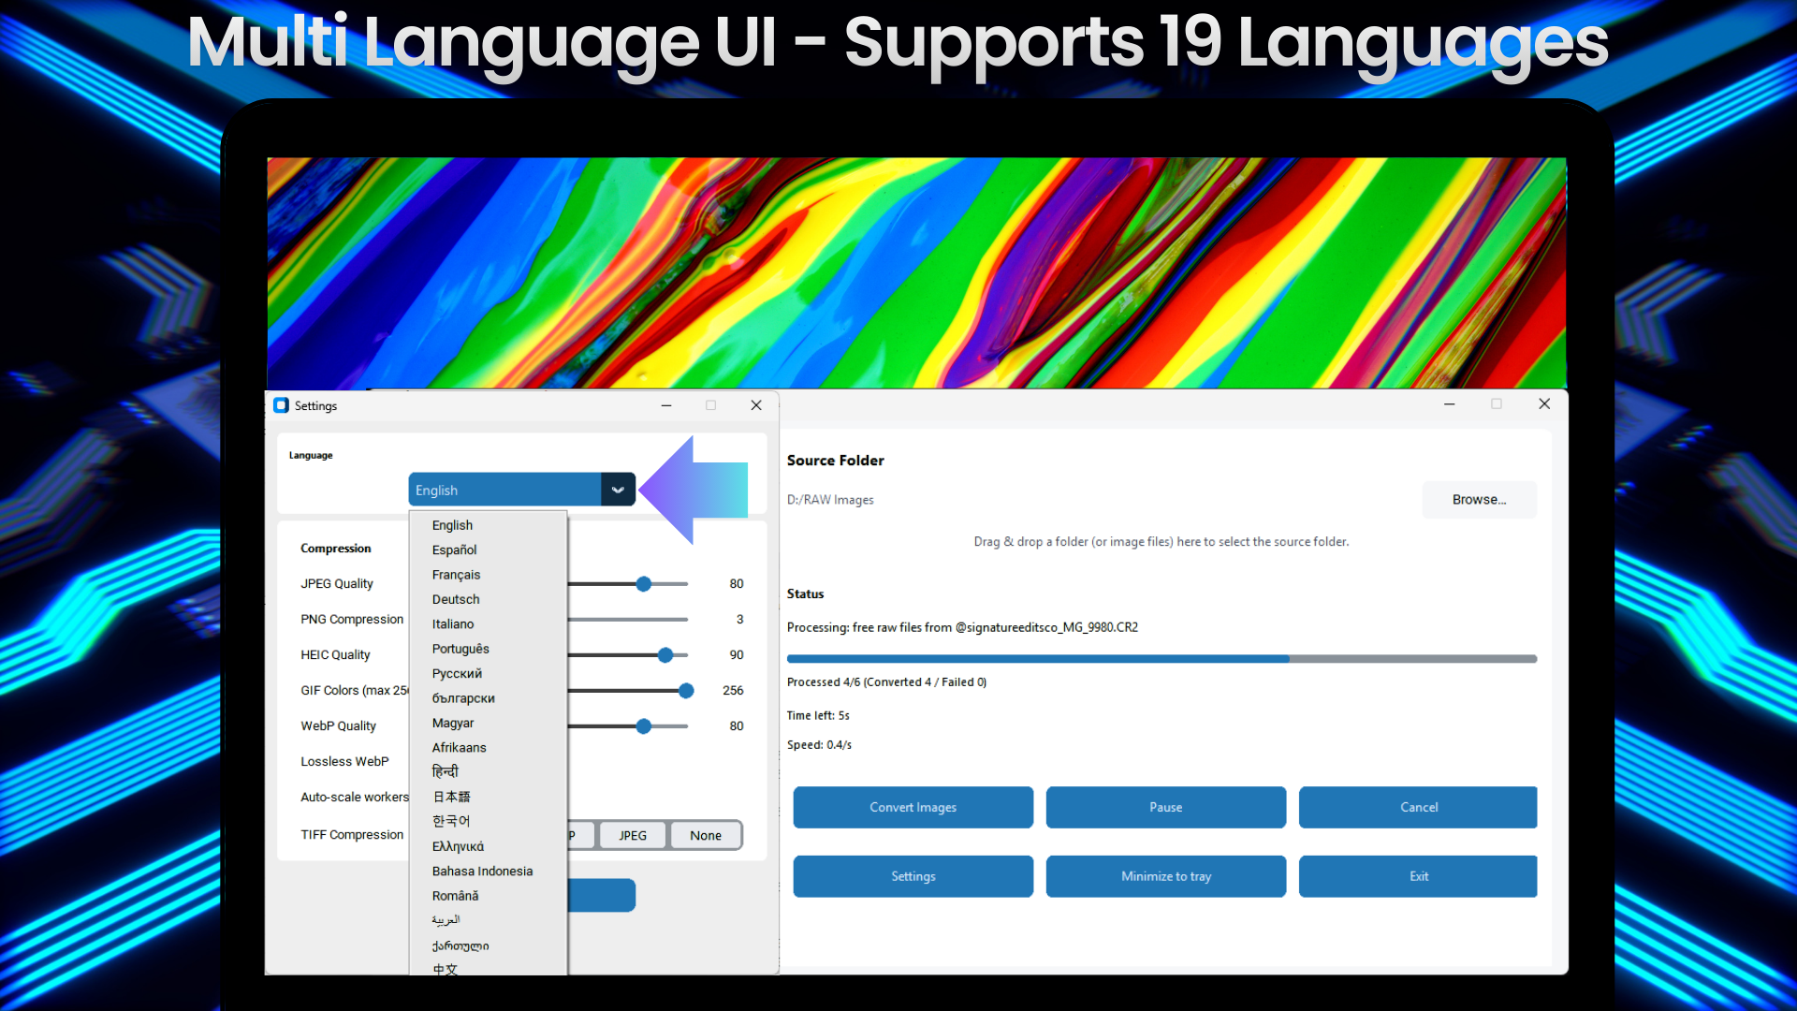Click Minimize to tray button
The width and height of the screenshot is (1797, 1011).
point(1165,876)
